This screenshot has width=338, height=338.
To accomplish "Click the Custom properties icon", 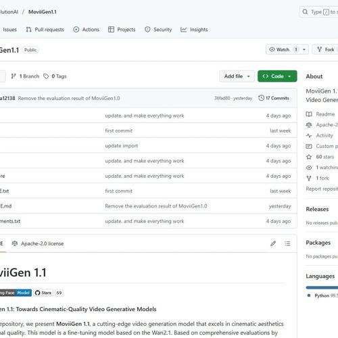I will pyautogui.click(x=309, y=147).
